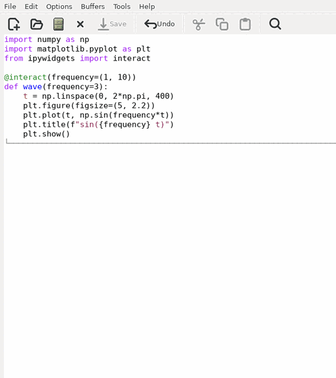Click the 'def' keyword
This screenshot has width=336, height=378.
click(x=11, y=87)
